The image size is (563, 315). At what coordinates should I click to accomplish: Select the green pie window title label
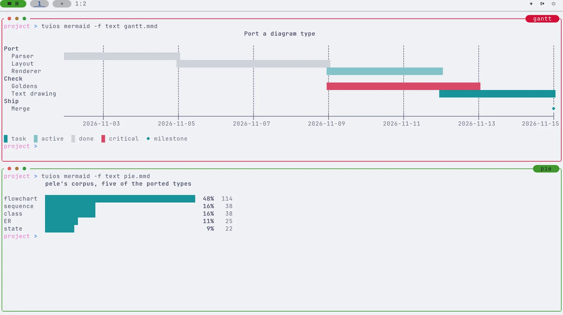(x=546, y=169)
